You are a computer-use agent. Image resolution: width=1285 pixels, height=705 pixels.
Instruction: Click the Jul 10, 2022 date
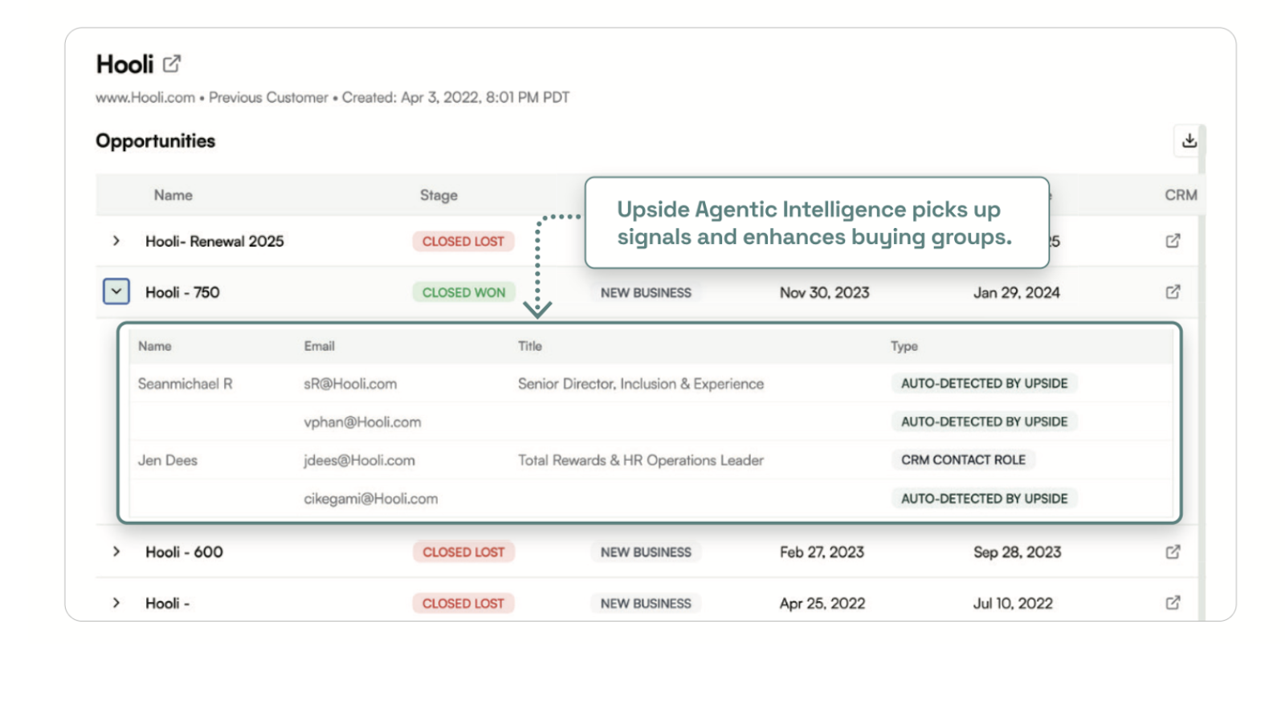point(1013,603)
